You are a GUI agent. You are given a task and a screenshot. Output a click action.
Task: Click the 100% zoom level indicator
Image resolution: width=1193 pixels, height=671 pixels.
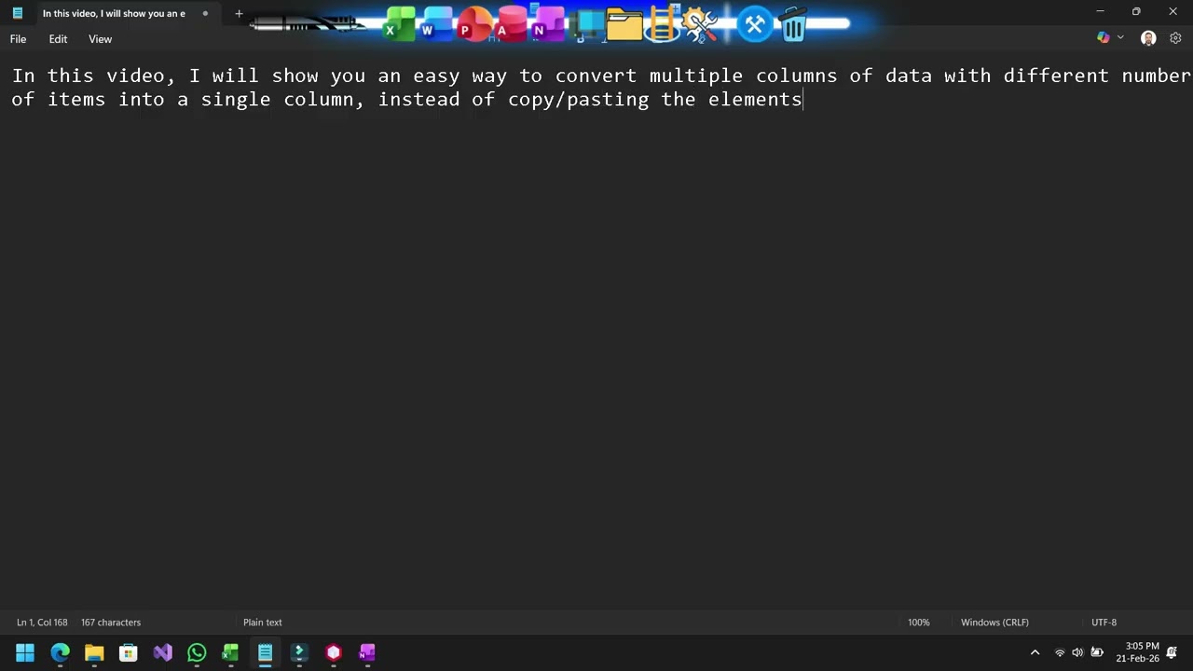click(919, 623)
